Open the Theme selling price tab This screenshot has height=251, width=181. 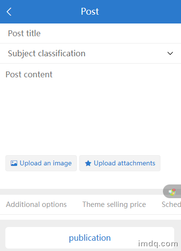pos(114,205)
